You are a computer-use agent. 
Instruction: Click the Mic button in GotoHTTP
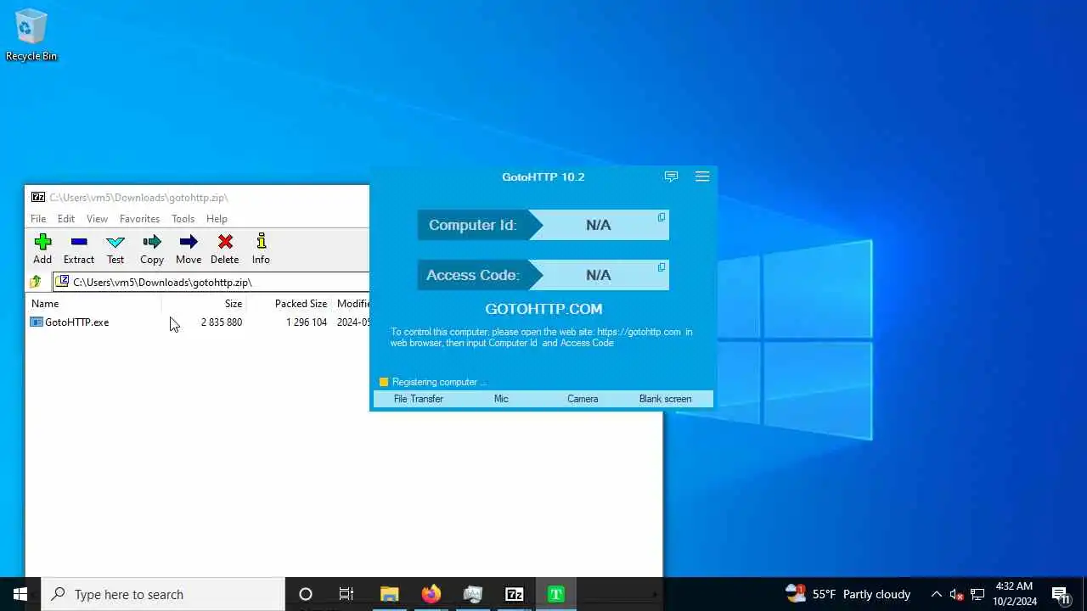click(x=501, y=399)
